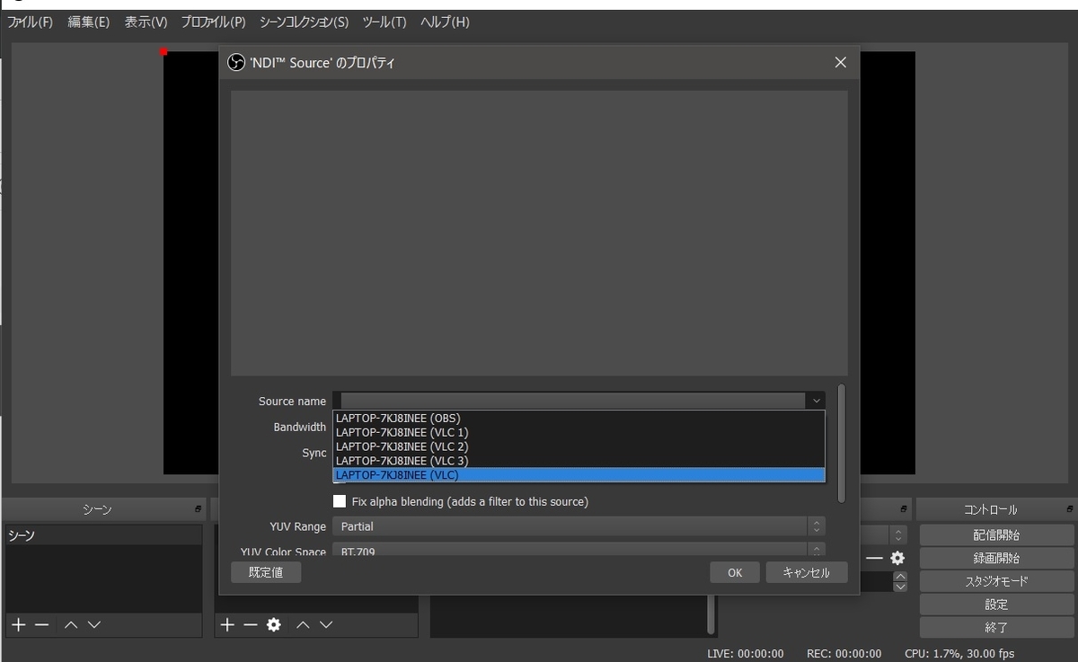Image resolution: width=1078 pixels, height=662 pixels.
Task: Choose highlighted LAPTOP-7KJ8INEE (VLC) source
Action: click(x=579, y=475)
